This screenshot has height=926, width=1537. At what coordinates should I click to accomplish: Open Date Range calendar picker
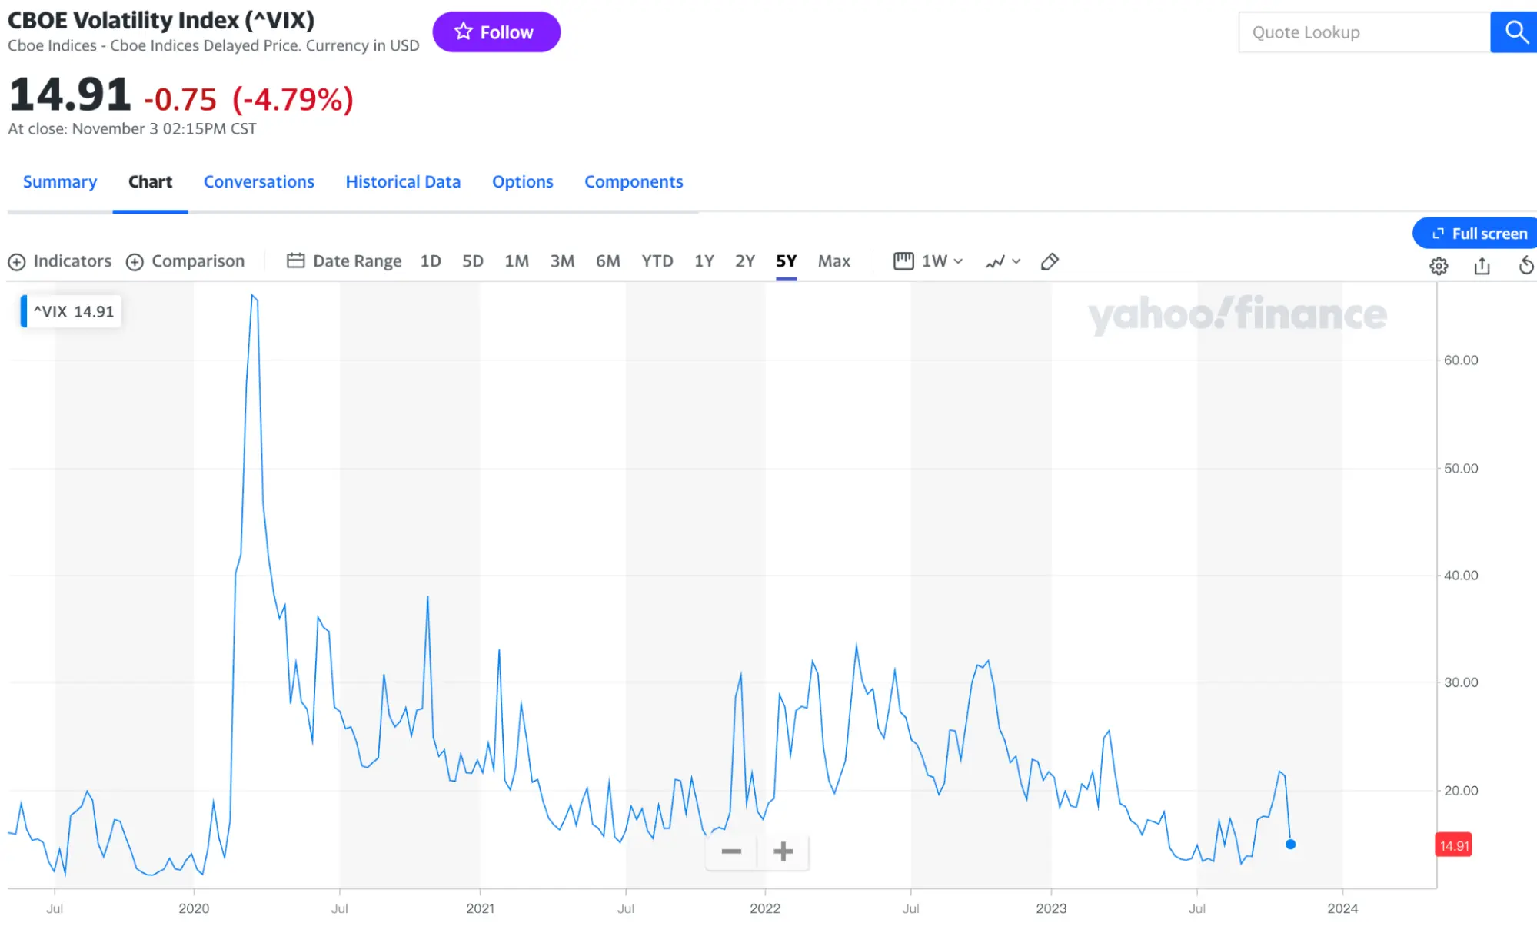[344, 261]
